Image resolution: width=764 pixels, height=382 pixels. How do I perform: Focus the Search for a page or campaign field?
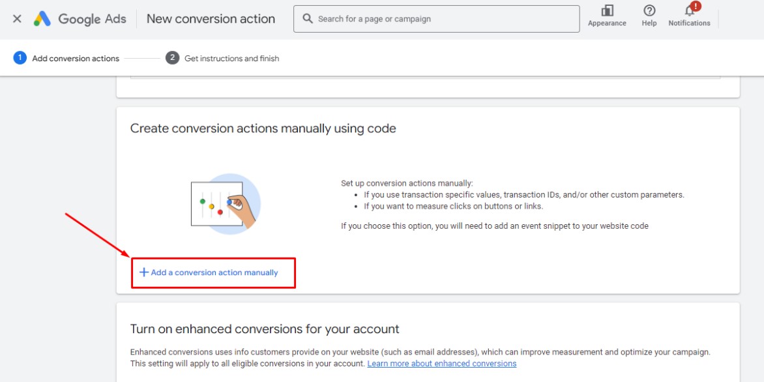click(437, 19)
